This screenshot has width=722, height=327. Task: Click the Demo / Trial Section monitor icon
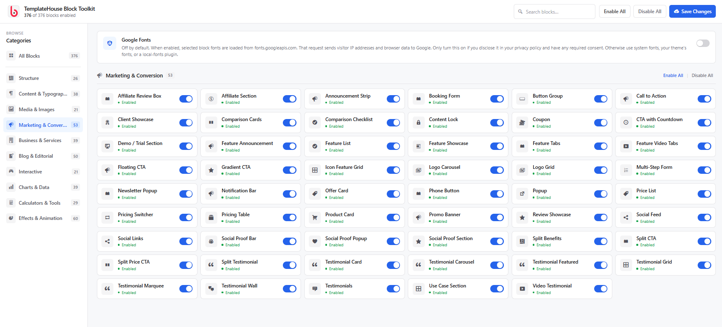pyautogui.click(x=108, y=146)
